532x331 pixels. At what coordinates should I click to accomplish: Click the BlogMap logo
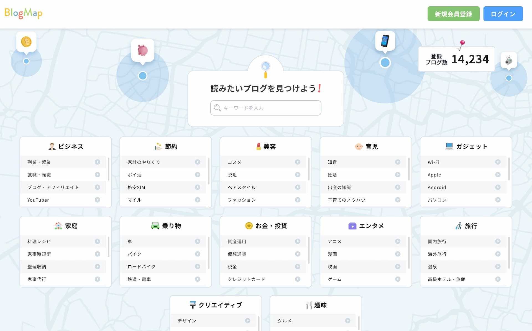[x=24, y=13]
